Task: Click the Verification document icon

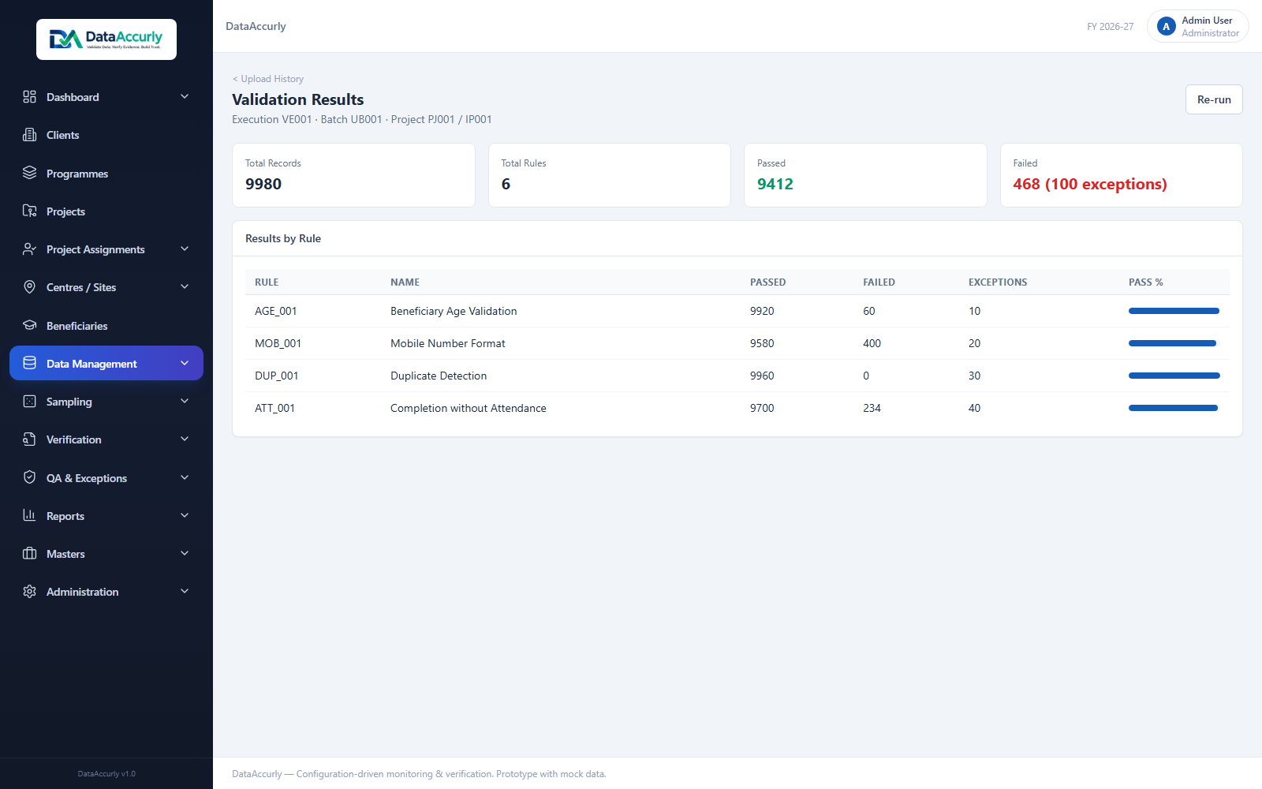Action: [29, 439]
